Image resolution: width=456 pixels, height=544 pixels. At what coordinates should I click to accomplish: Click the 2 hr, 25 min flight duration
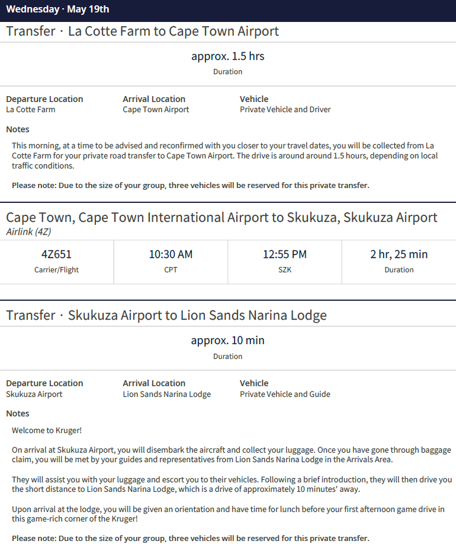click(399, 254)
